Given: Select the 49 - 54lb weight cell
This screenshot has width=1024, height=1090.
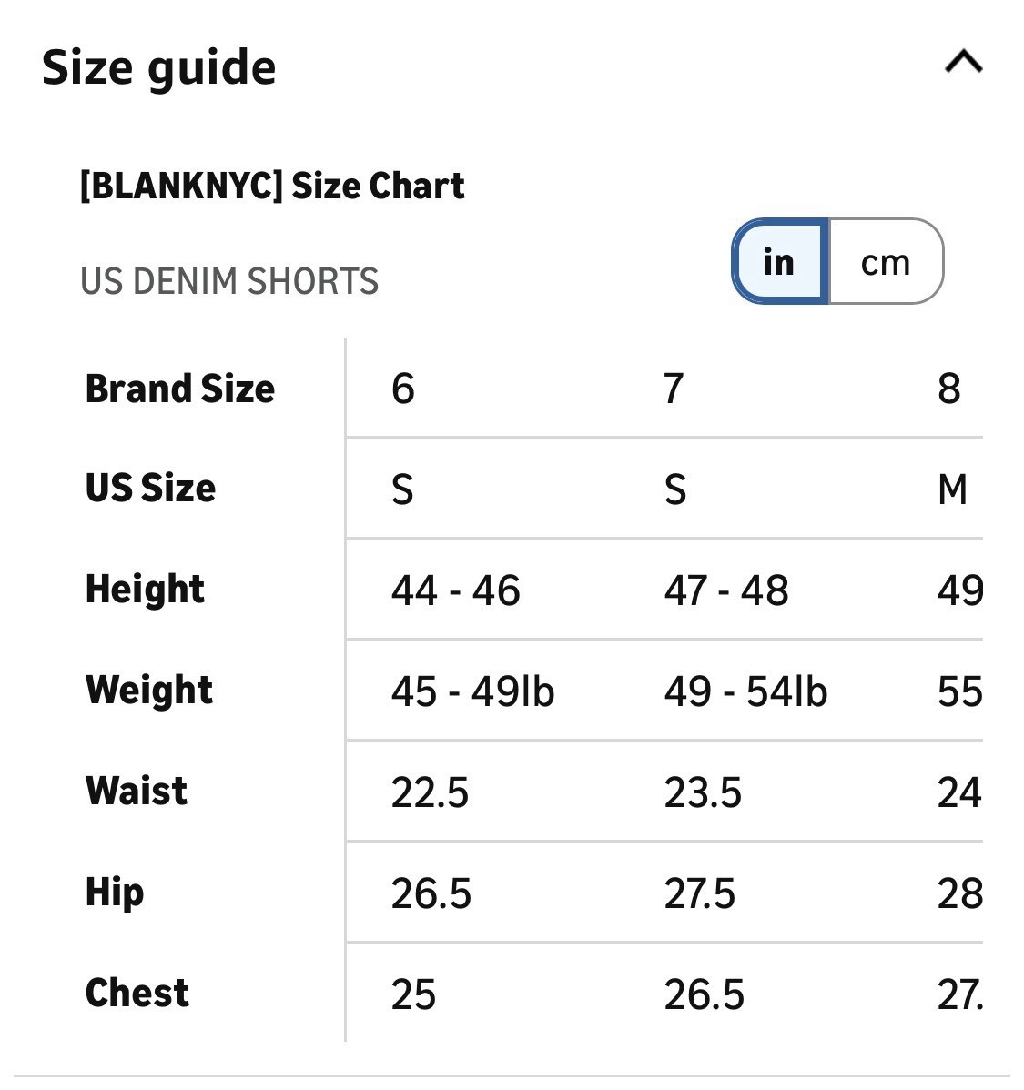Looking at the screenshot, I should (x=745, y=691).
